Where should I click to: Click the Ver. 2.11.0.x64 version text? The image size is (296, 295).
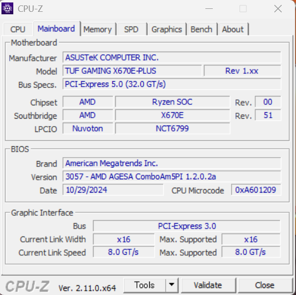(87, 288)
